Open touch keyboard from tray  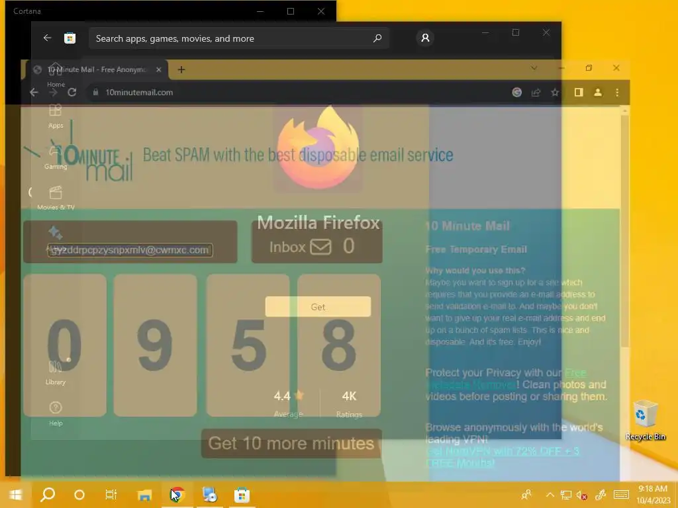pyautogui.click(x=621, y=495)
